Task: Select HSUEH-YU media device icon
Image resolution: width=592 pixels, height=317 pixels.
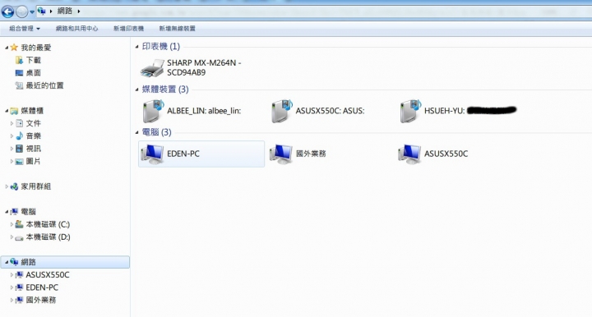Action: click(x=410, y=111)
